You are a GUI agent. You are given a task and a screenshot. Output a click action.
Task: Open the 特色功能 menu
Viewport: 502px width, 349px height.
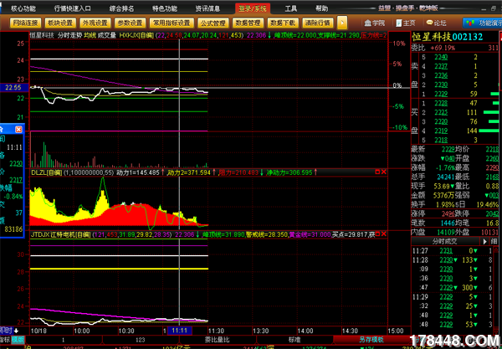(165, 8)
